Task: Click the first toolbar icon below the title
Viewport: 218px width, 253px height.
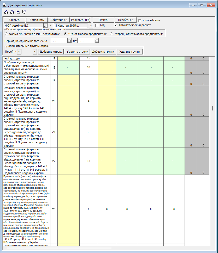Action: tap(6, 12)
